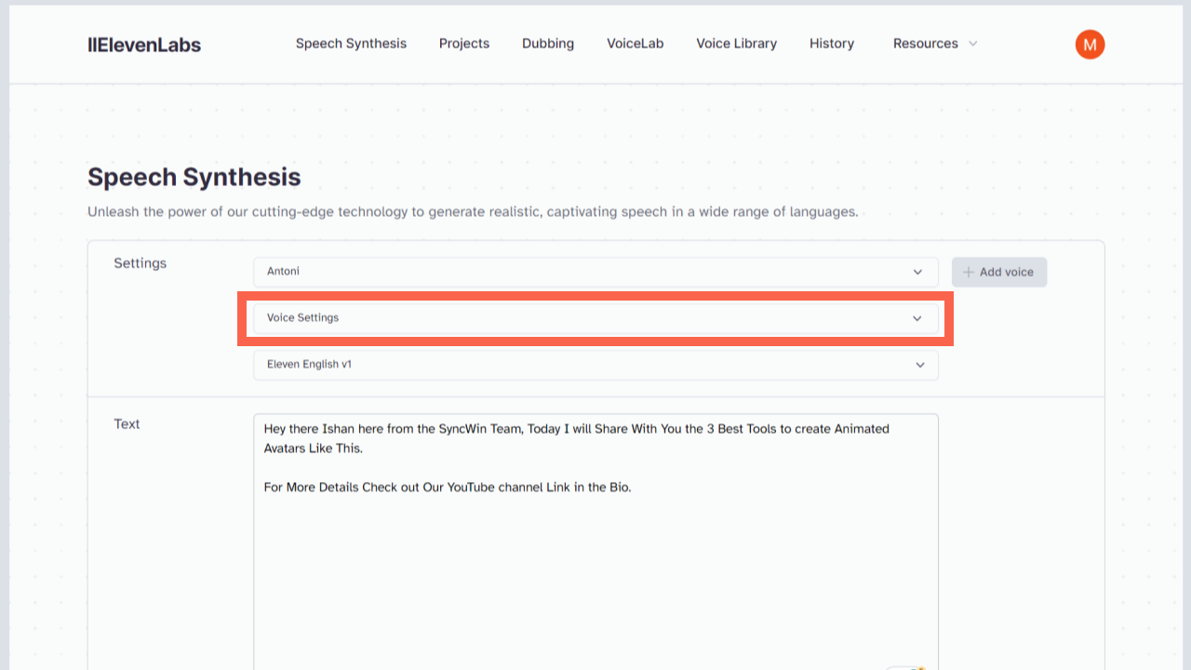This screenshot has height=670, width=1191.
Task: View the History page
Action: [x=832, y=44]
